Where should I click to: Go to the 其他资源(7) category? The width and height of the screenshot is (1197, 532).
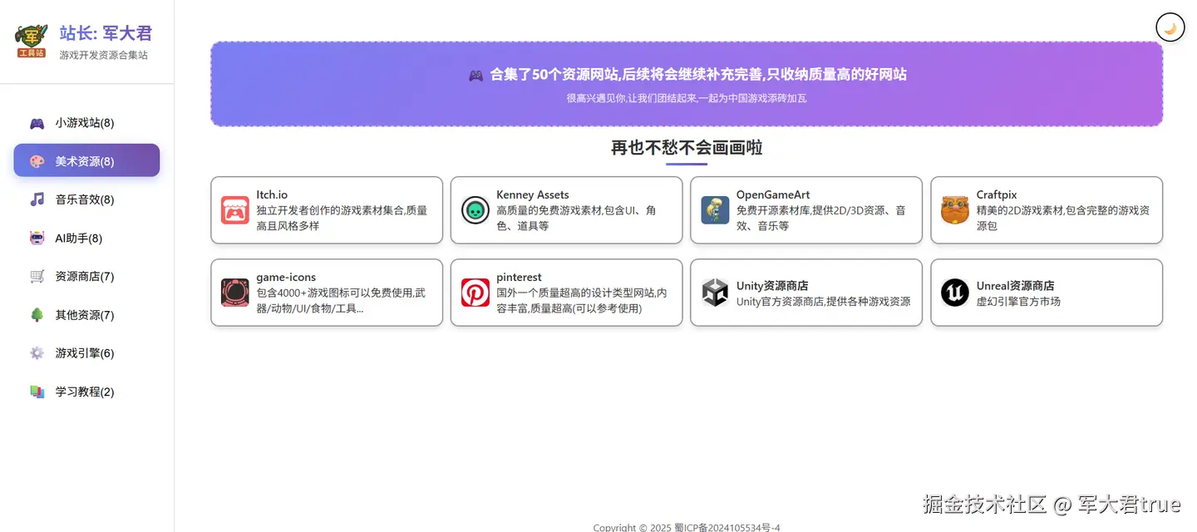[86, 315]
